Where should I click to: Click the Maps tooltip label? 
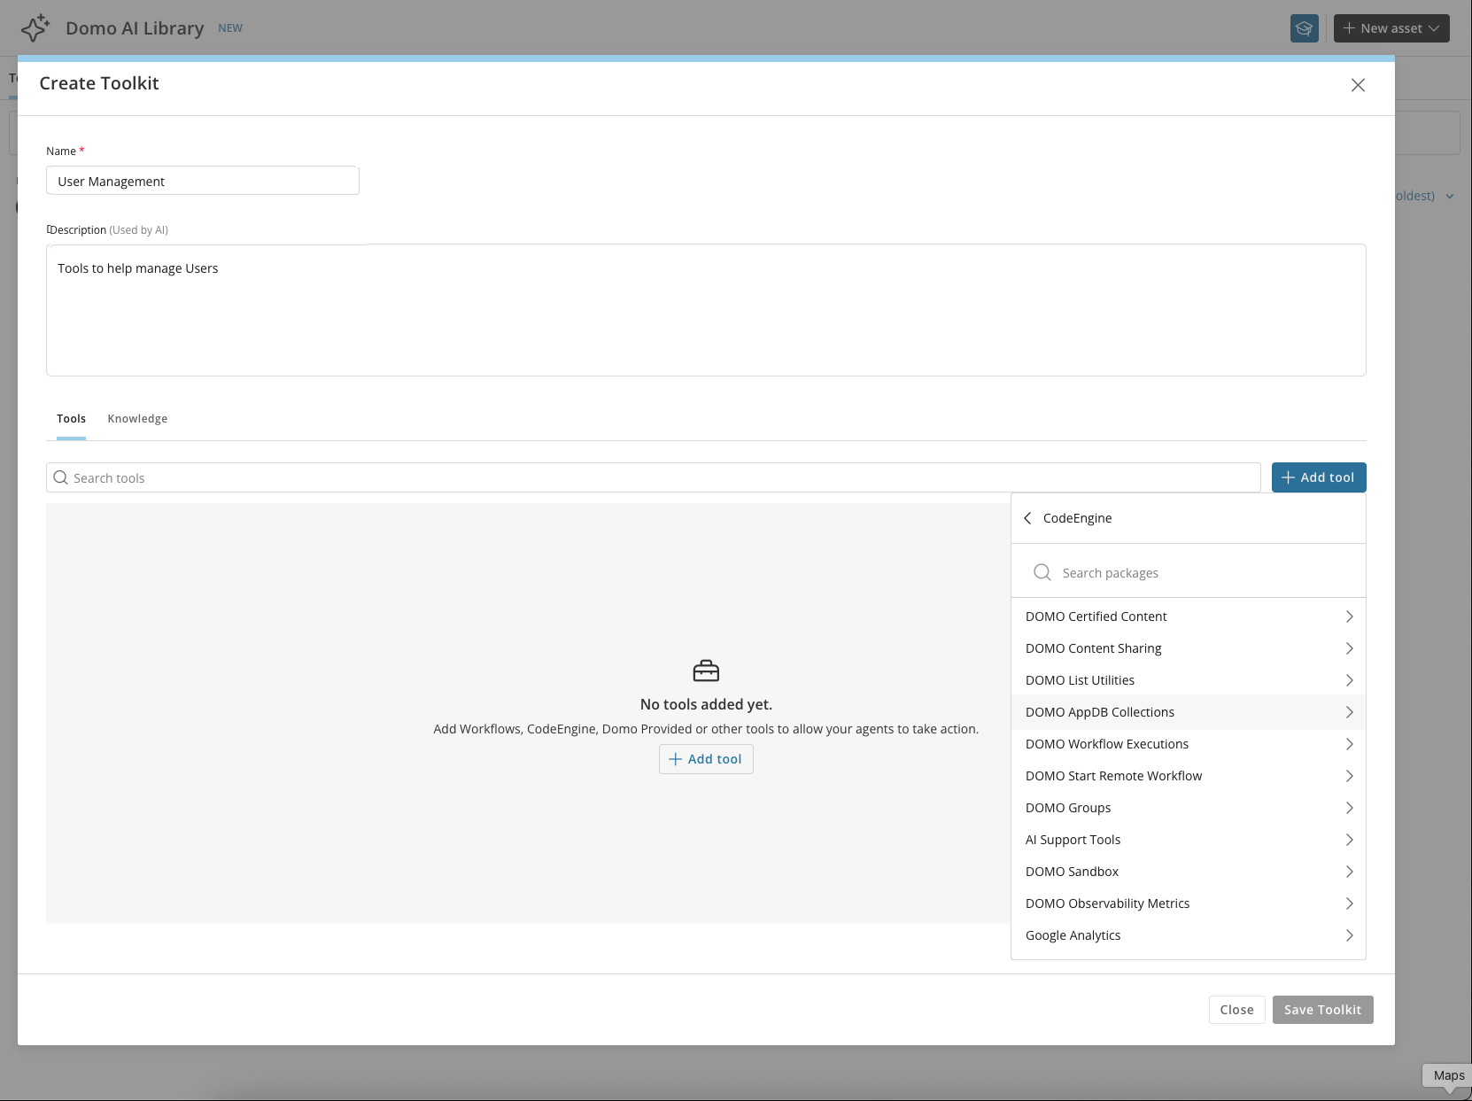[1449, 1075]
